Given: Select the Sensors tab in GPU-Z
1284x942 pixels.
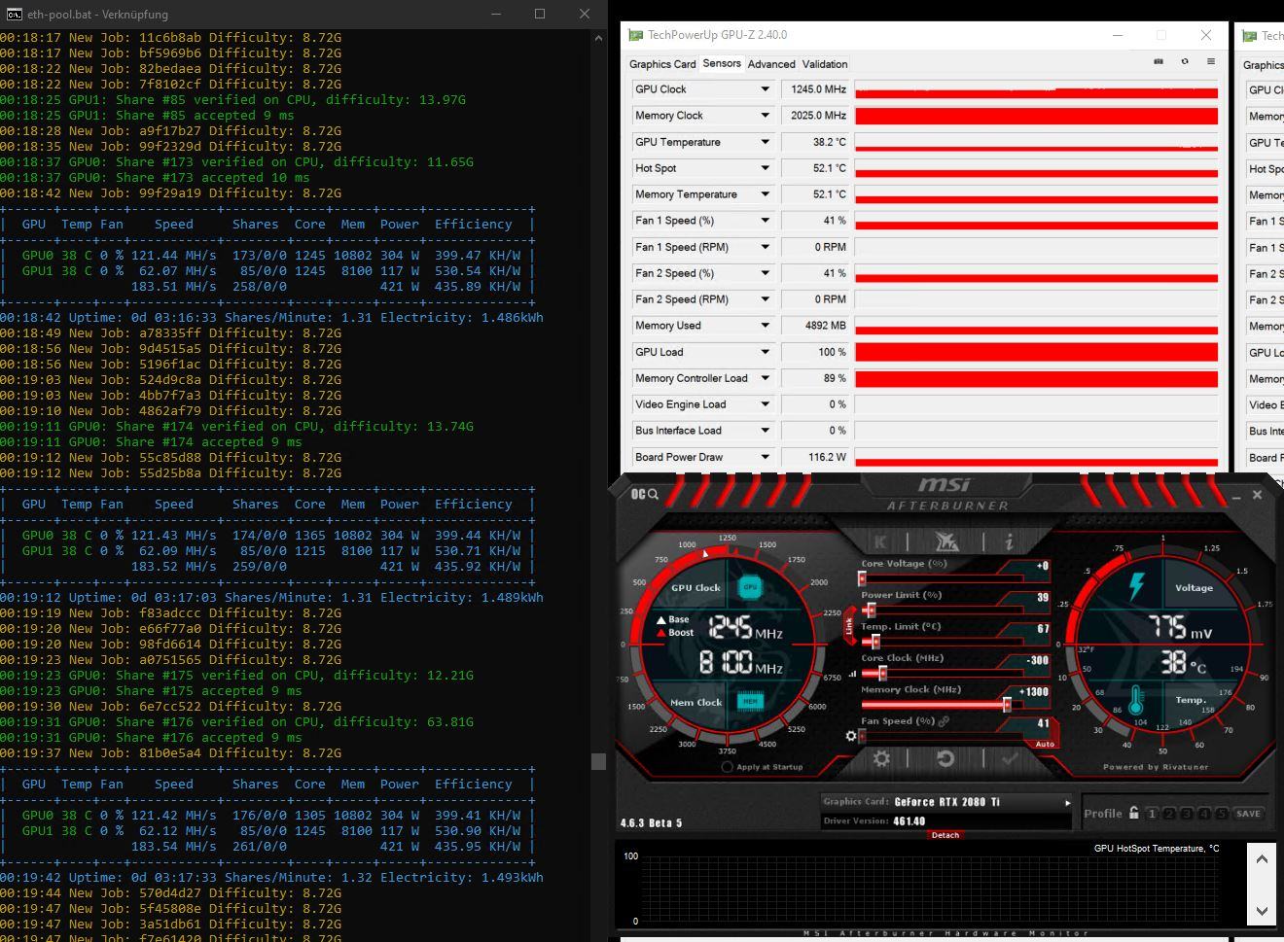Looking at the screenshot, I should [x=722, y=63].
